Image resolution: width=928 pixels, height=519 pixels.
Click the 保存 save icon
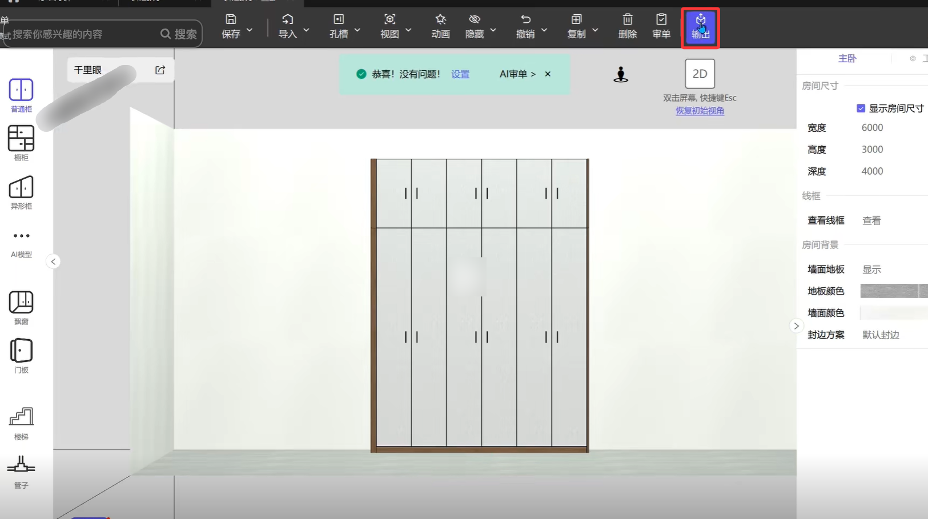click(231, 19)
